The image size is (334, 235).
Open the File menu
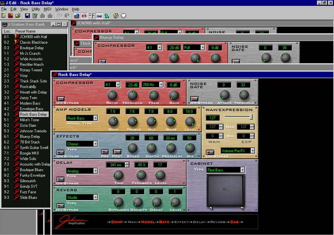coord(4,9)
